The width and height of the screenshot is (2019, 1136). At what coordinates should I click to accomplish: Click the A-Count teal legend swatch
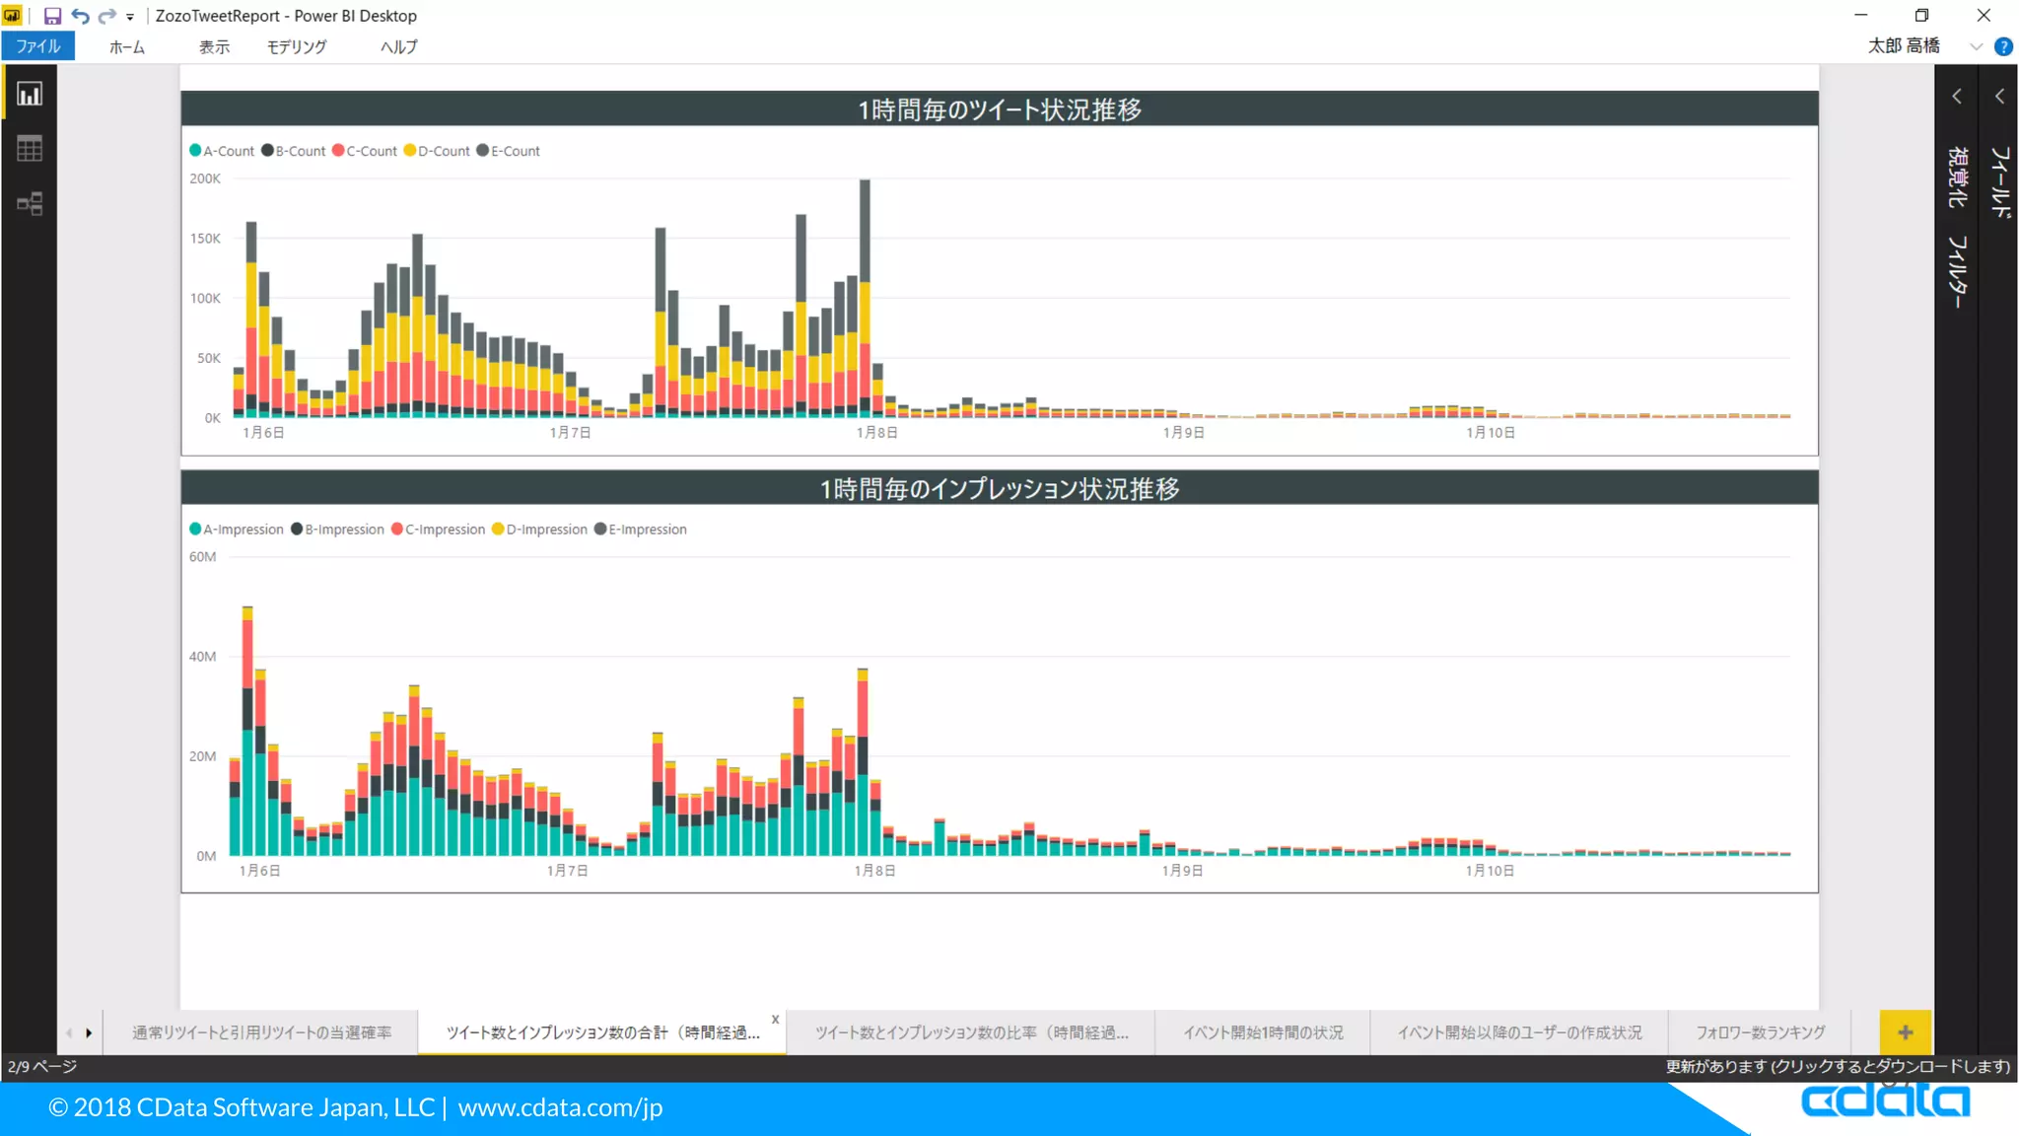point(195,151)
